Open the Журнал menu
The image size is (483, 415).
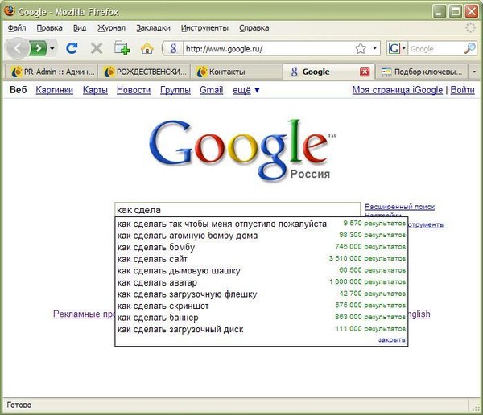coord(111,27)
